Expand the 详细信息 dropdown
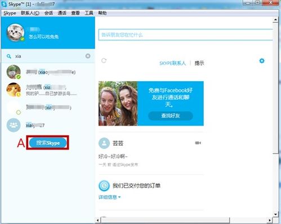The height and width of the screenshot is (224, 281). tap(110, 197)
